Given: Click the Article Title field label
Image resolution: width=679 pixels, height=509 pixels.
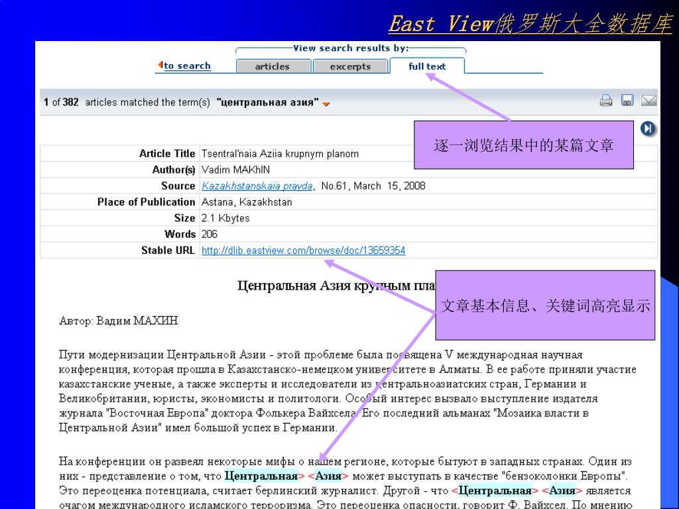Looking at the screenshot, I should (167, 154).
